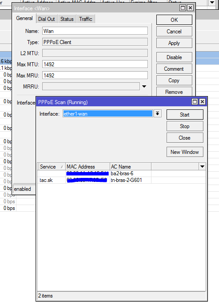The width and height of the screenshot is (219, 302).
Task: Stop the PPPoE scan
Action: point(185,126)
